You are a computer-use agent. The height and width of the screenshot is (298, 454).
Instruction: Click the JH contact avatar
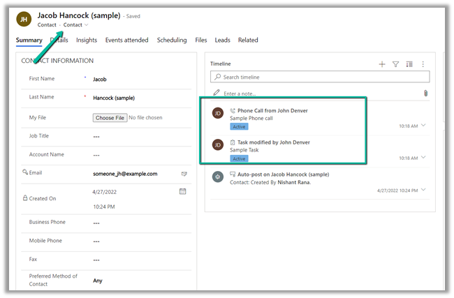[x=24, y=20]
